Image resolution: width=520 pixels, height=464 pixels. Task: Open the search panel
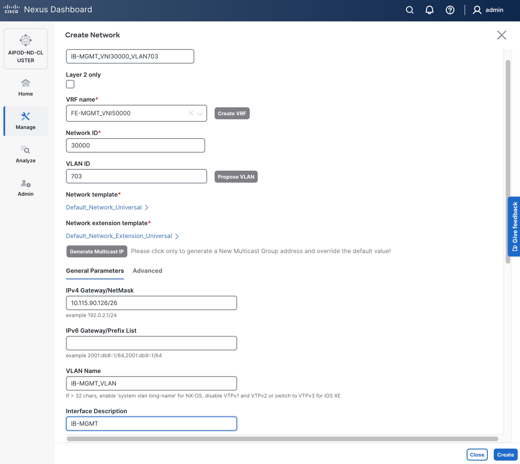410,10
